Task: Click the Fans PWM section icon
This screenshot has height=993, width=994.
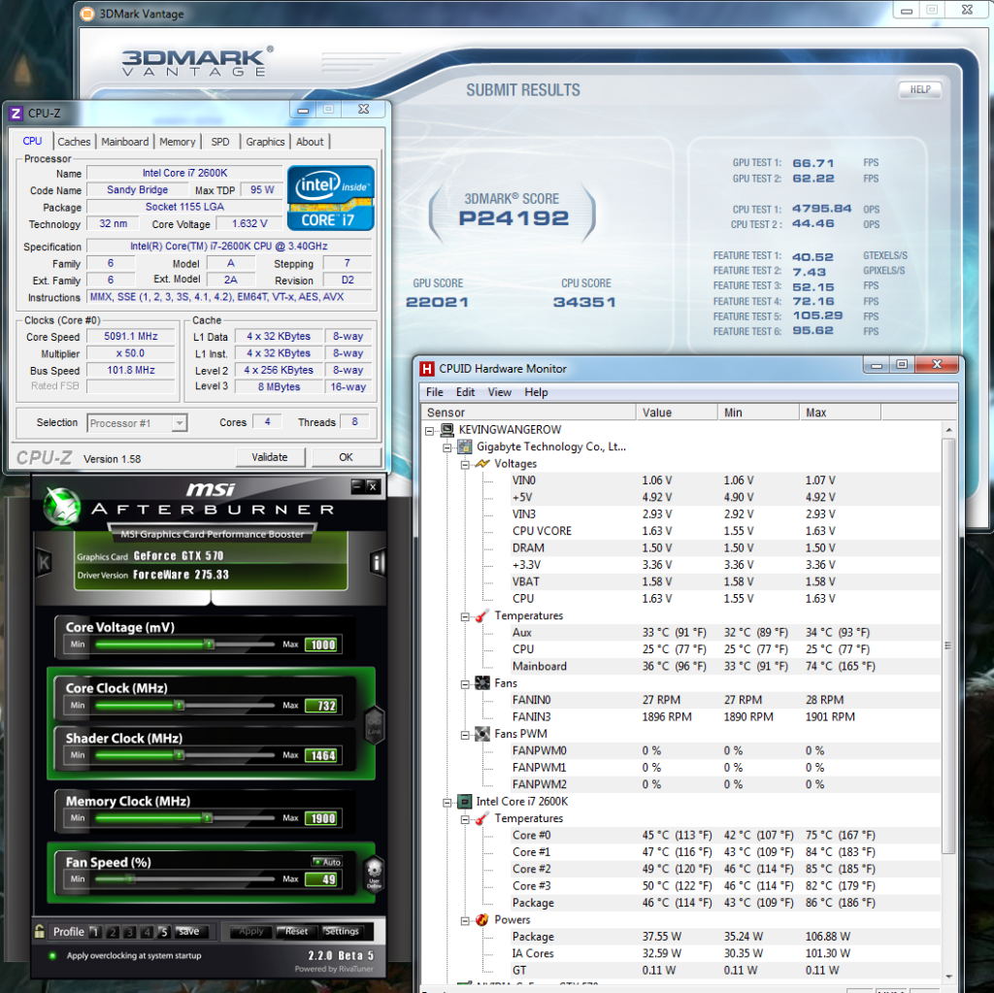Action: coord(482,734)
